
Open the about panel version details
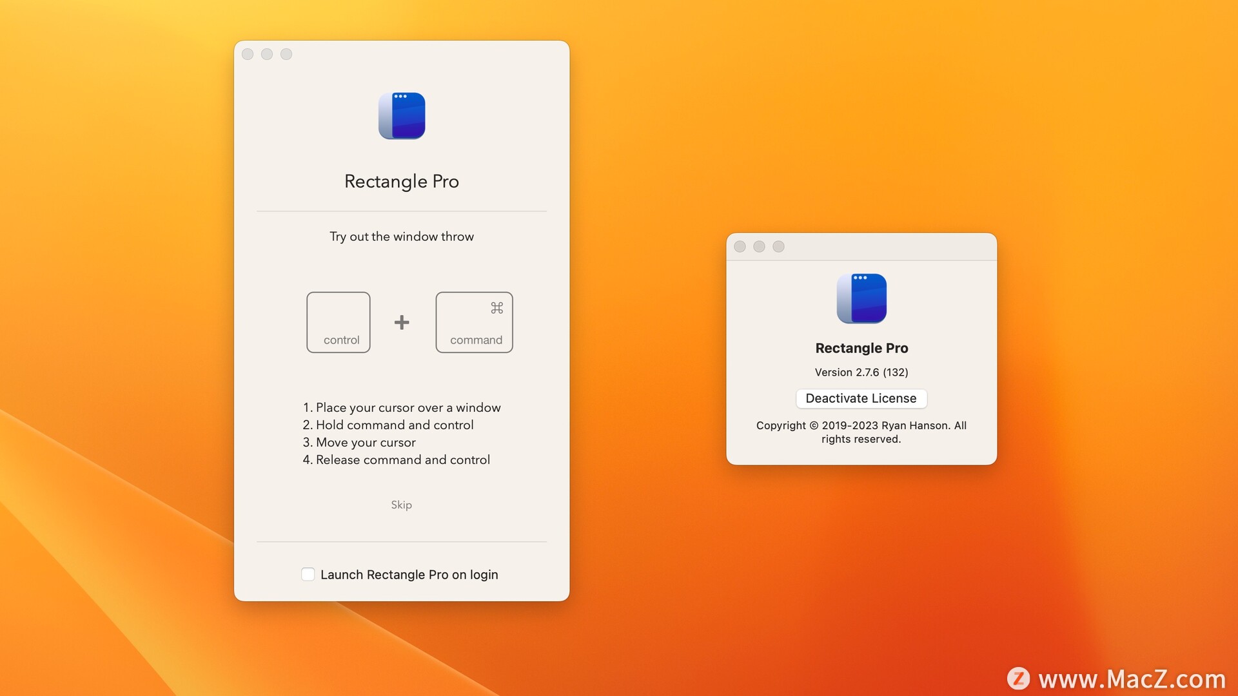[x=861, y=371]
